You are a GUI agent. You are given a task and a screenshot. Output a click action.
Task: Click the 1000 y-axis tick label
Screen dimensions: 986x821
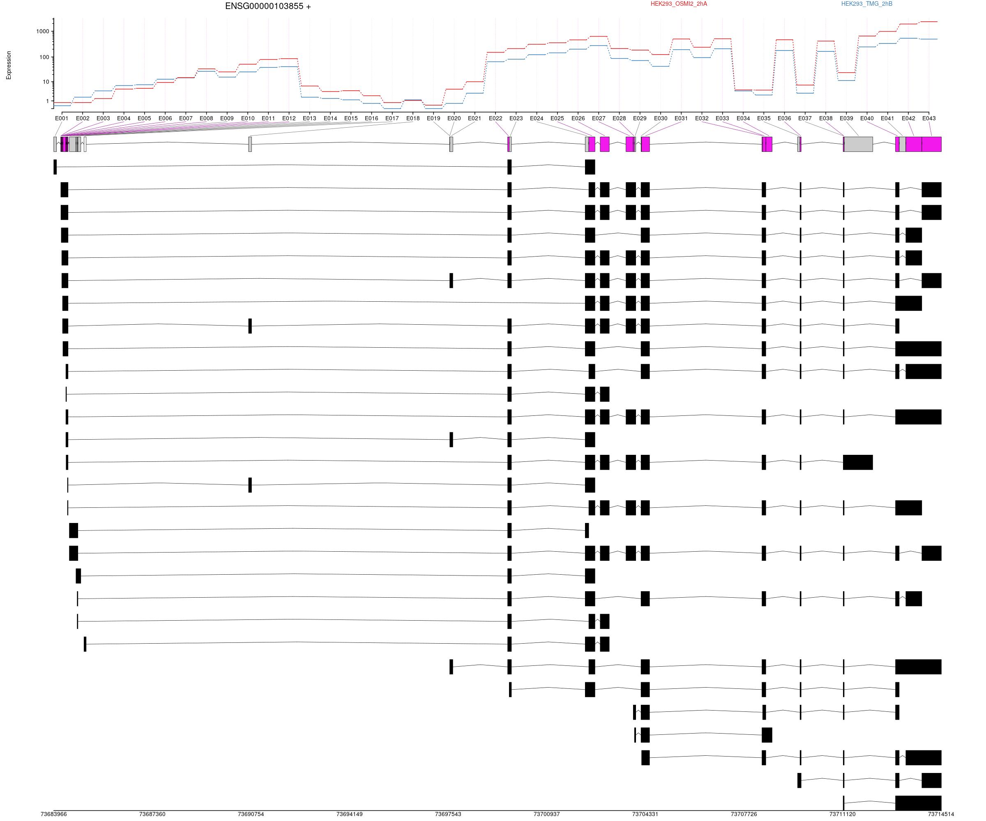[42, 32]
